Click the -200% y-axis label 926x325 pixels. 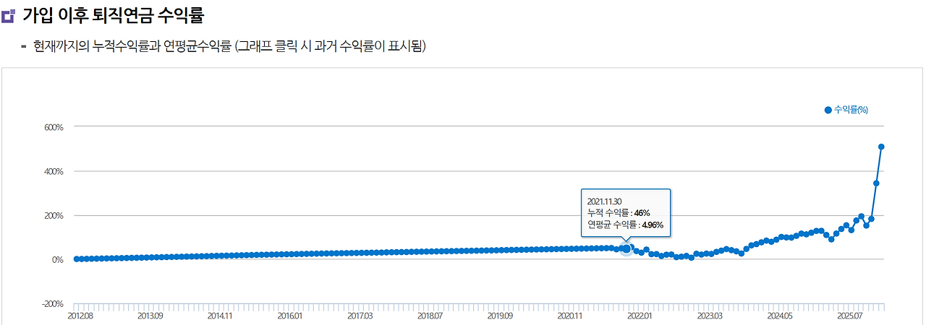point(54,304)
